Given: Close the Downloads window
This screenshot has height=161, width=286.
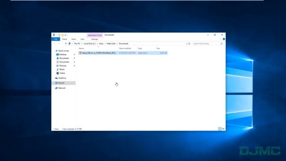Looking at the screenshot, I should point(222,35).
